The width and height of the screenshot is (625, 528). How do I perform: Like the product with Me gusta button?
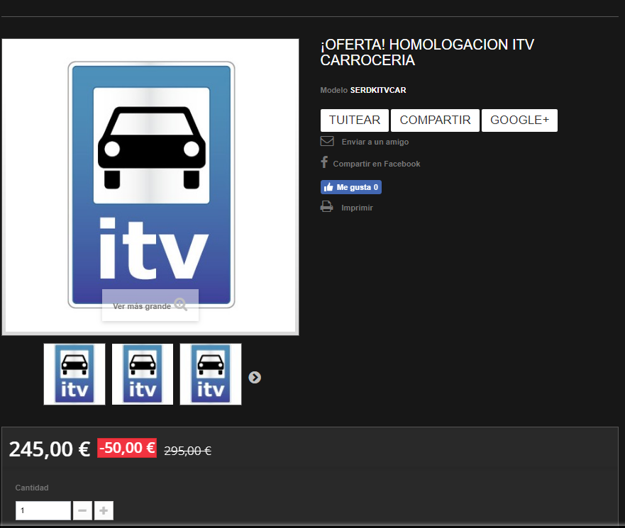point(350,187)
